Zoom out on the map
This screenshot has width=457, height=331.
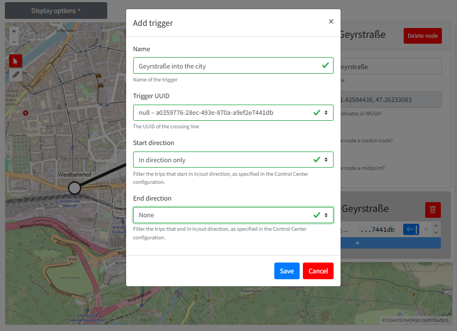[14, 41]
